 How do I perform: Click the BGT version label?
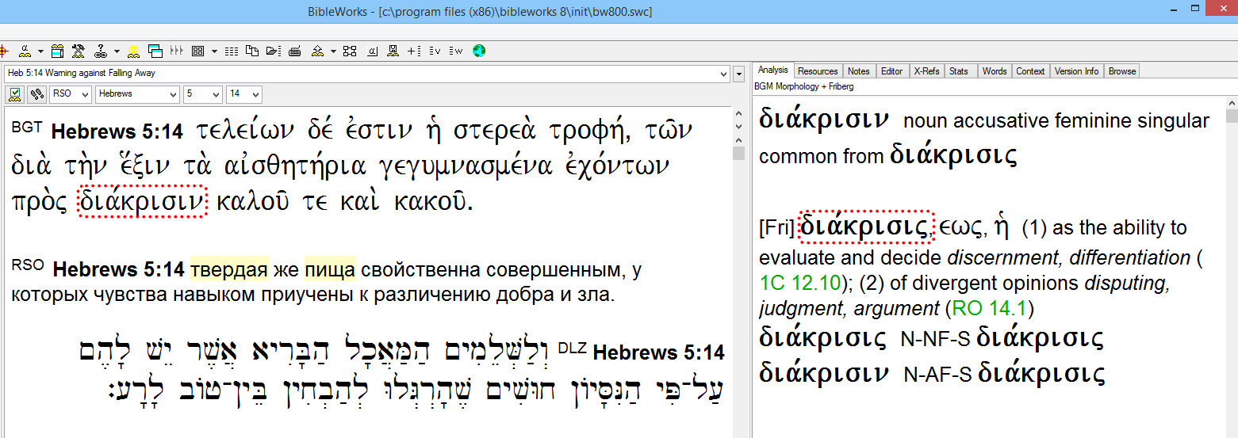[28, 127]
